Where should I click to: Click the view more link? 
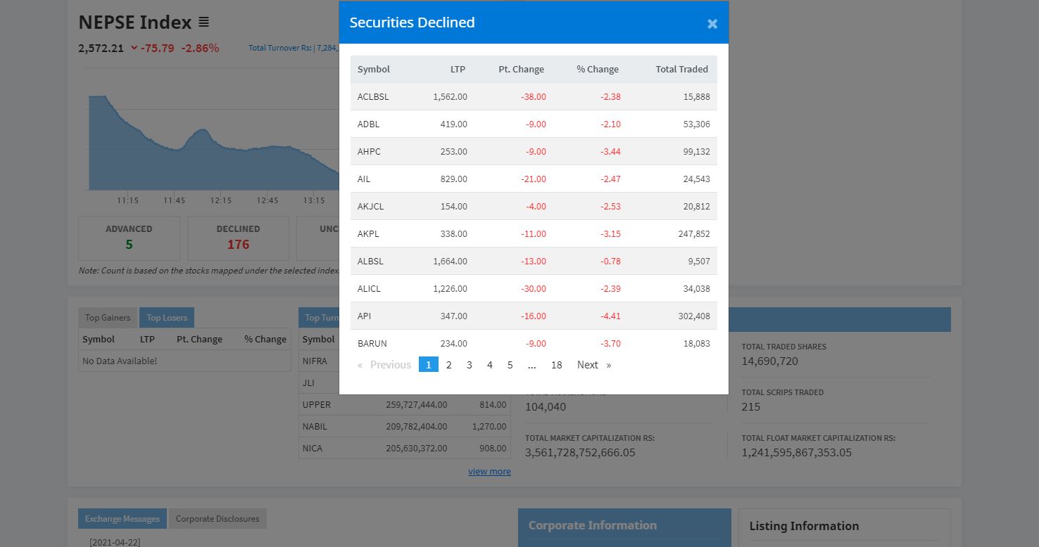489,471
